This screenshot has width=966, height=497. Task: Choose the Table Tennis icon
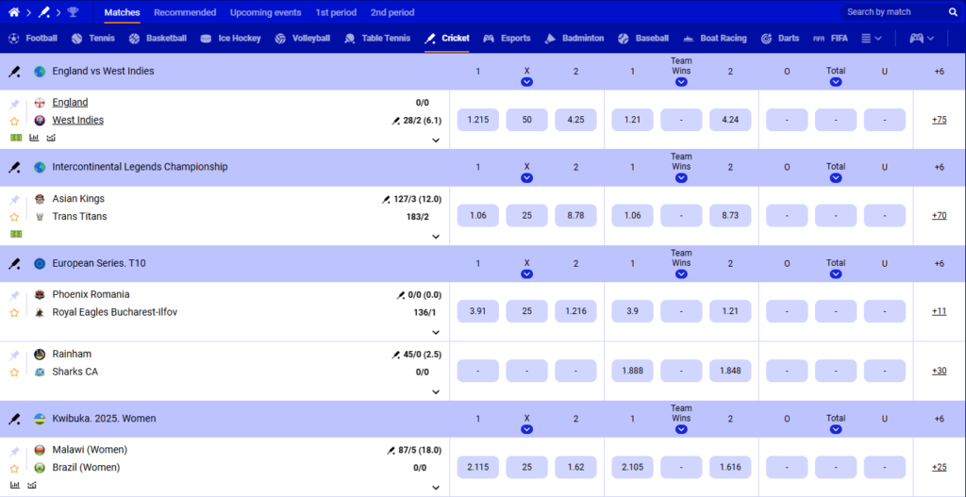click(x=350, y=38)
